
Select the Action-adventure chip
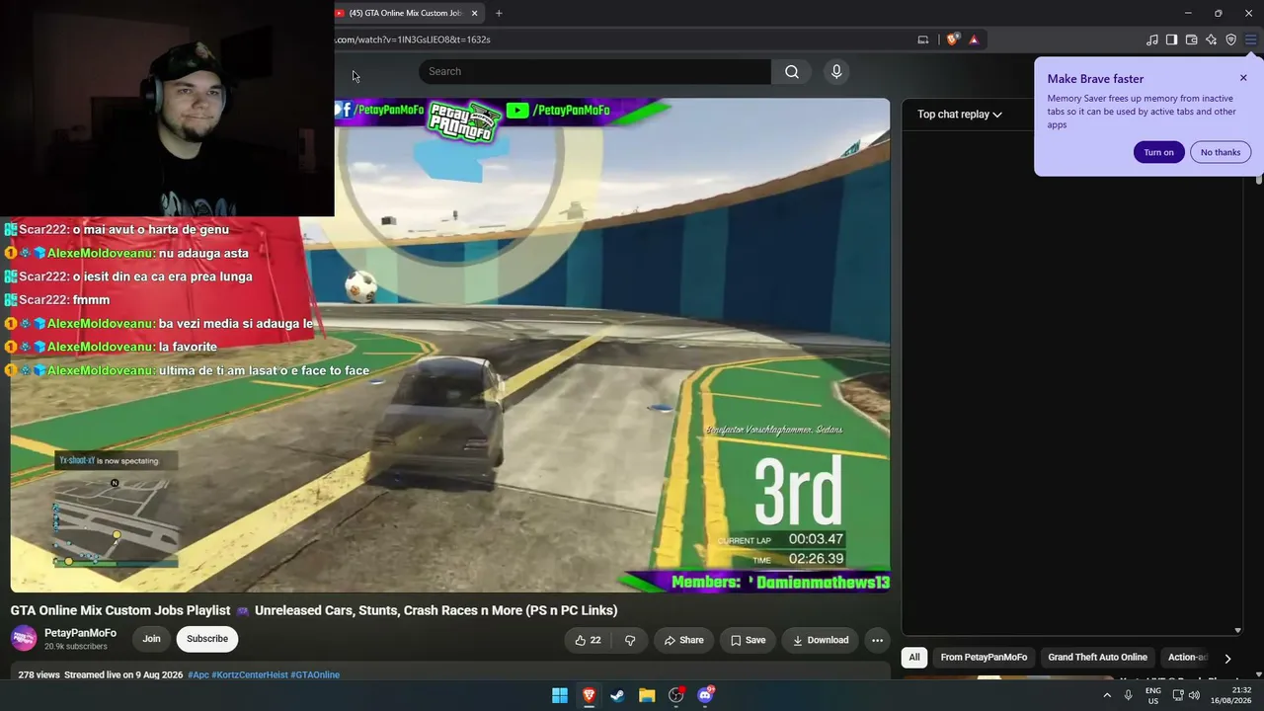(1187, 658)
